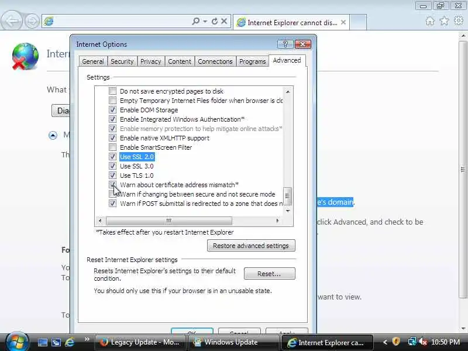Uncheck Use TLS 1.0
The height and width of the screenshot is (351, 468).
pyautogui.click(x=112, y=175)
